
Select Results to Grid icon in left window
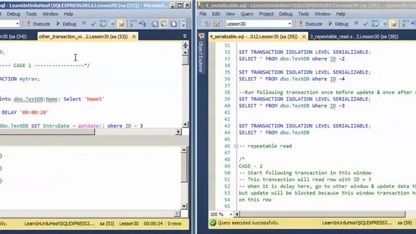pyautogui.click(x=164, y=24)
